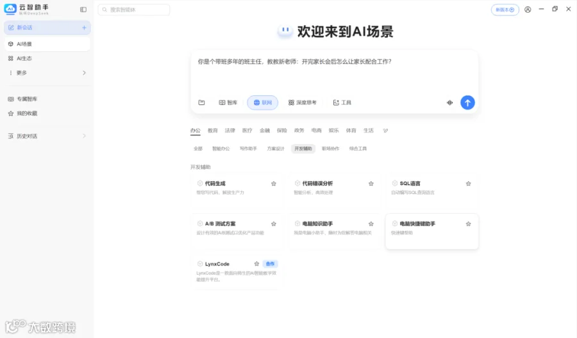Toggle the 智库 knowledge base option
The image size is (577, 338).
point(228,102)
